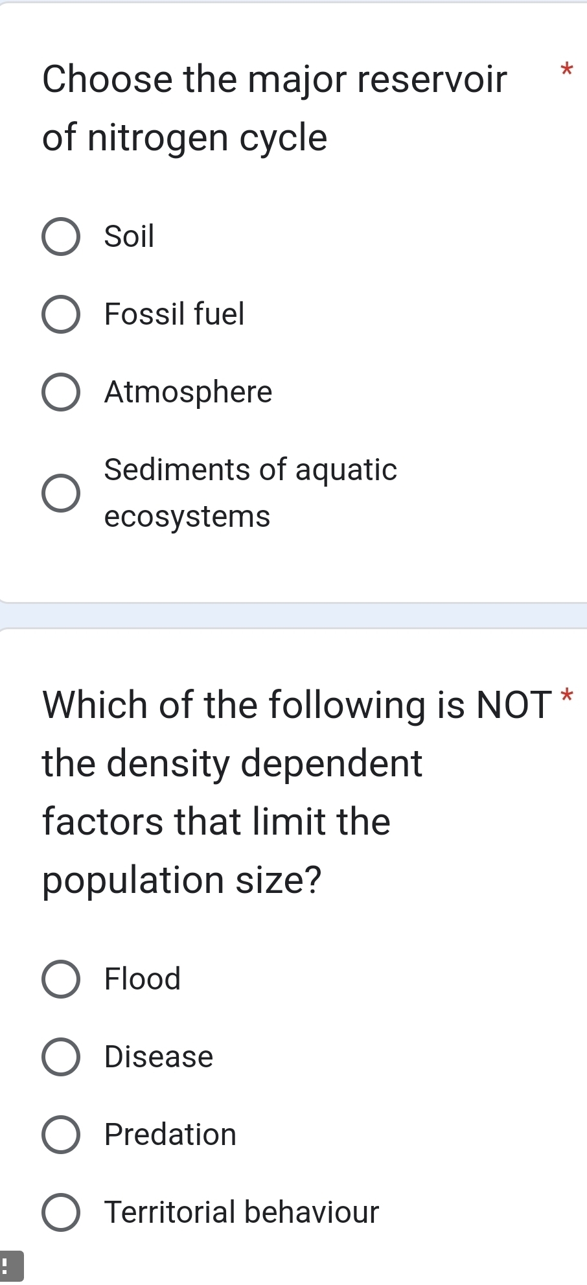Click the required asterisk on nitrogen cycle question
The height and width of the screenshot is (1285, 587).
click(566, 69)
